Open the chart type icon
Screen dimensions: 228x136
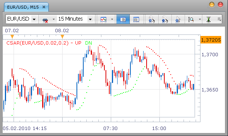[103, 19]
